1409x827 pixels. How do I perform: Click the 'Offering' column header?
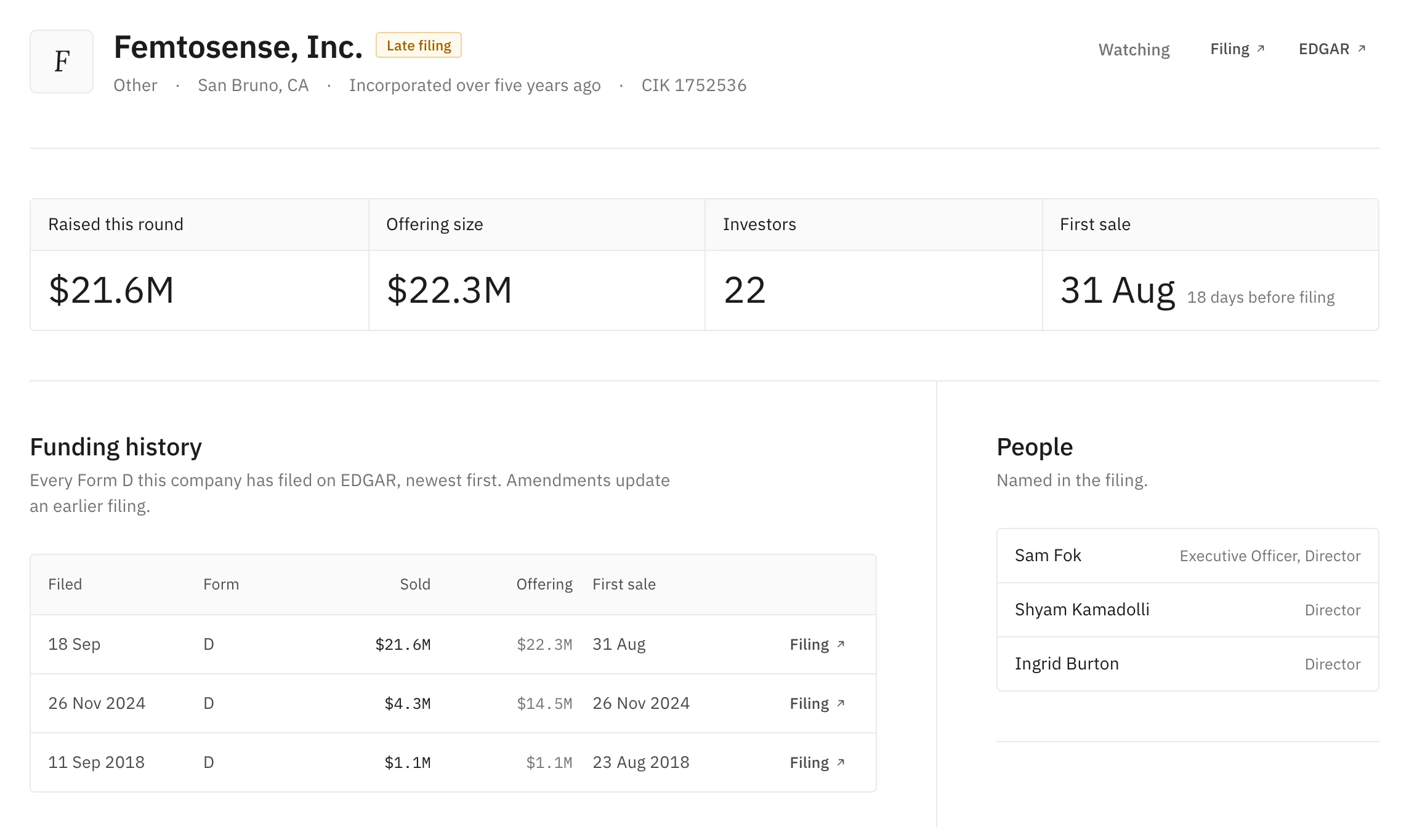click(x=544, y=584)
